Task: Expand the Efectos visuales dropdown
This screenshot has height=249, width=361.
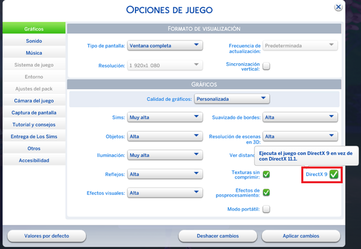Action: [x=165, y=193]
